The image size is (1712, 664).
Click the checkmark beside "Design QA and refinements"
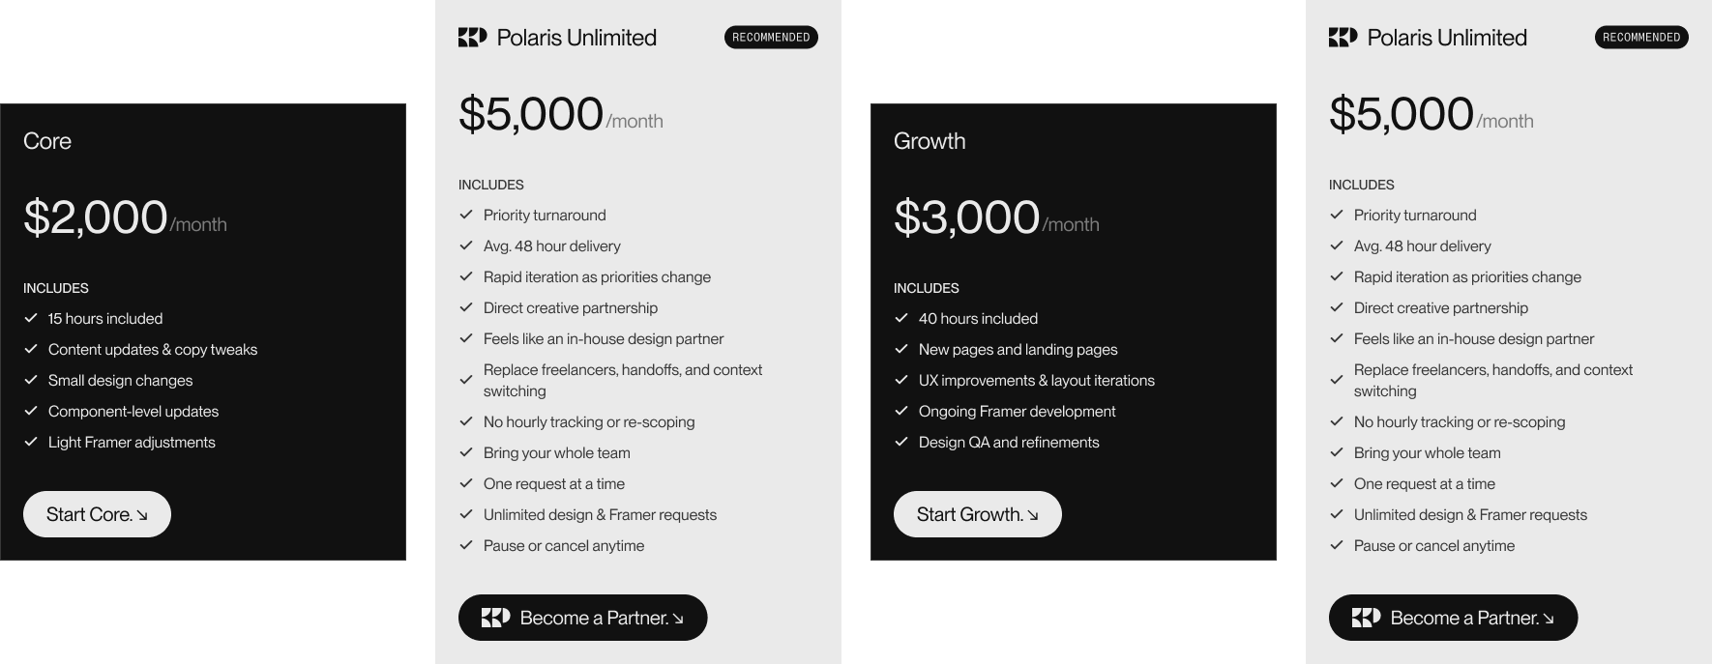901,442
